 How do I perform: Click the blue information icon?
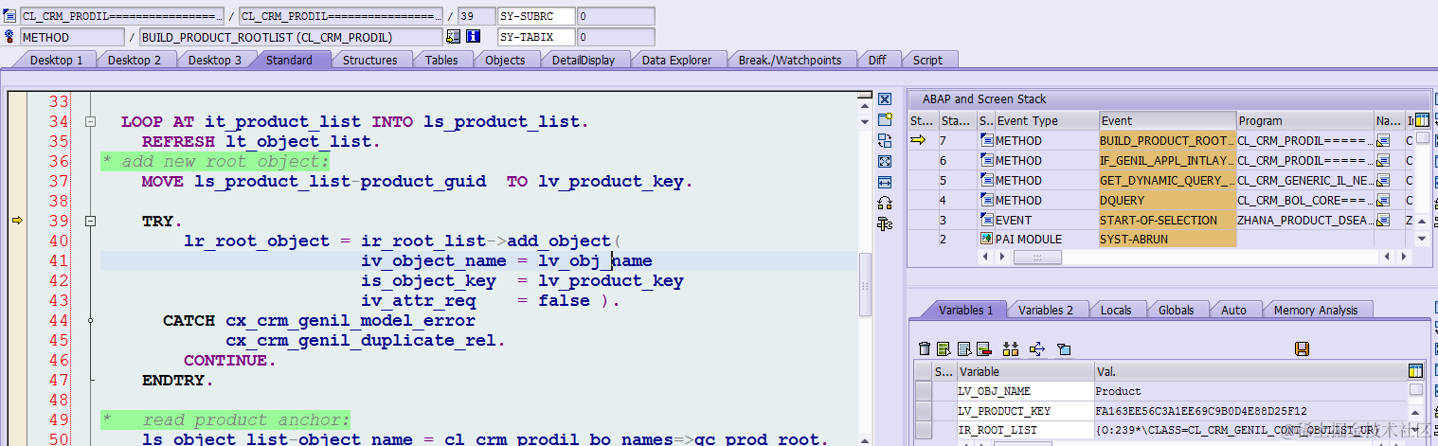[x=474, y=37]
